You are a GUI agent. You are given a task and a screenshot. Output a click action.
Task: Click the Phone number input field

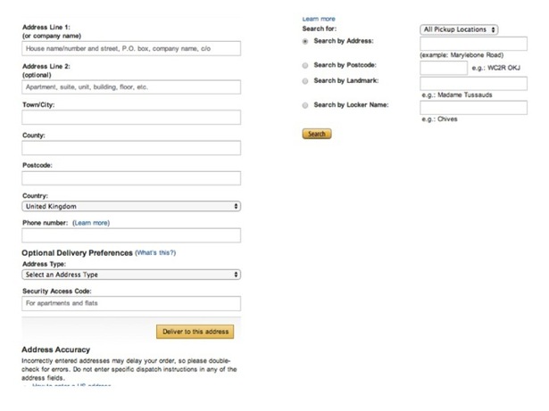(131, 235)
